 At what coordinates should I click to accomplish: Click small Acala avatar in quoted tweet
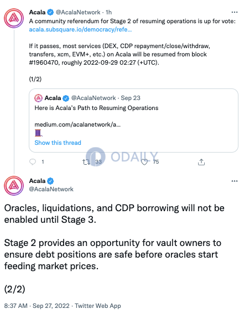[x=39, y=98]
